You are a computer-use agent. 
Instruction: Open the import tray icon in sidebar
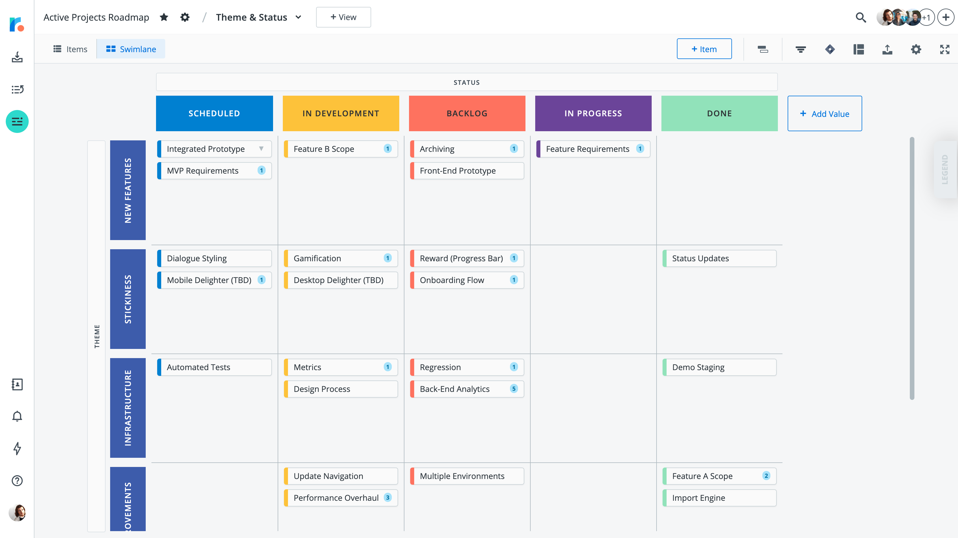tap(17, 57)
